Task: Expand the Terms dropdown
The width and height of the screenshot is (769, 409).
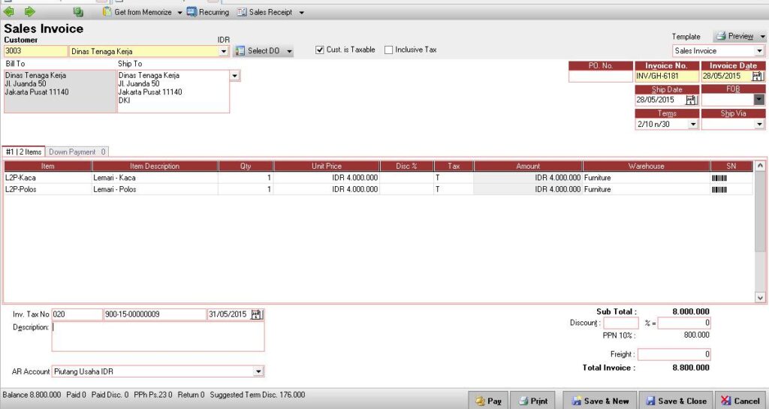Action: [x=692, y=124]
